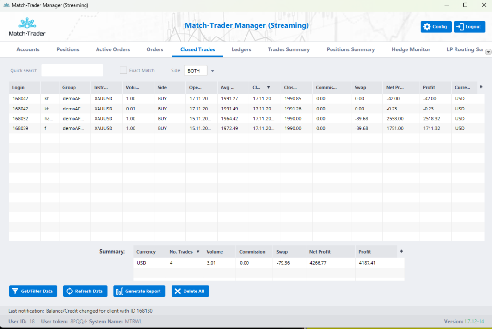Click the Refresh Data button

pyautogui.click(x=85, y=291)
